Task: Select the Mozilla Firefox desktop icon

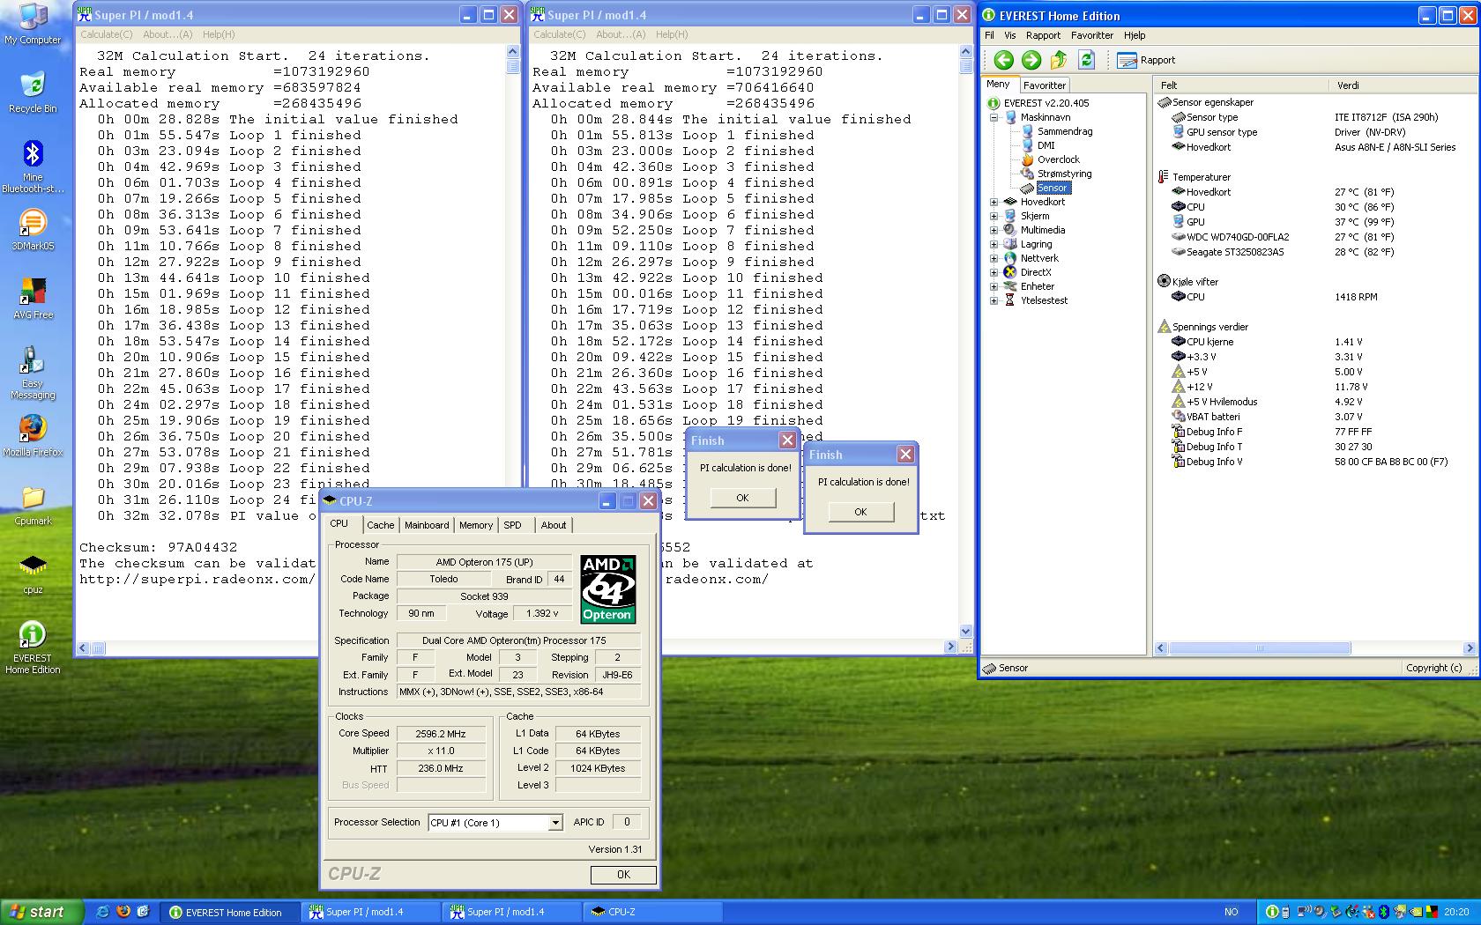Action: tap(33, 436)
